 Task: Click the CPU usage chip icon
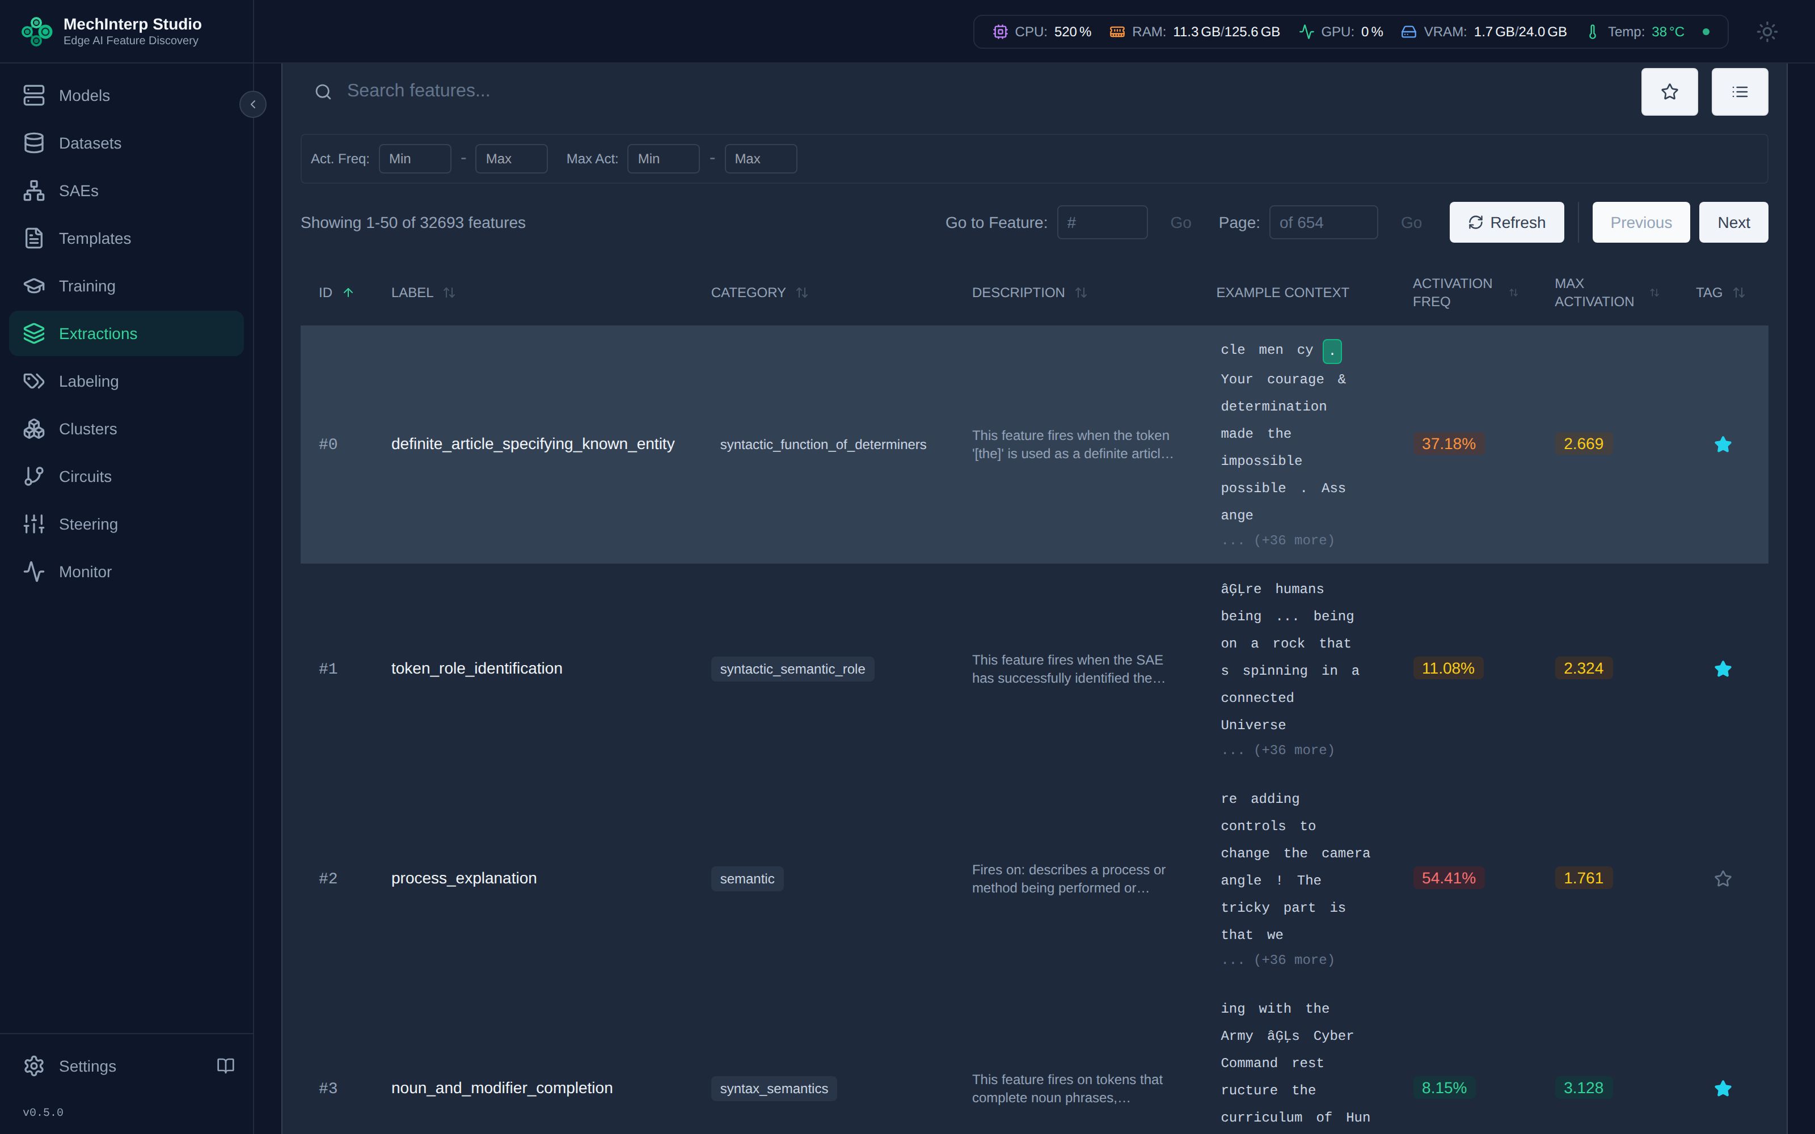[1000, 32]
